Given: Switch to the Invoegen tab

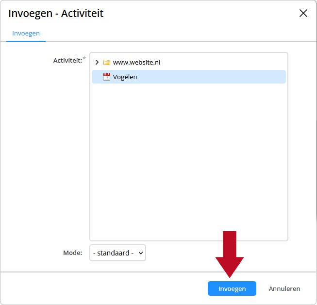Looking at the screenshot, I should (26, 33).
